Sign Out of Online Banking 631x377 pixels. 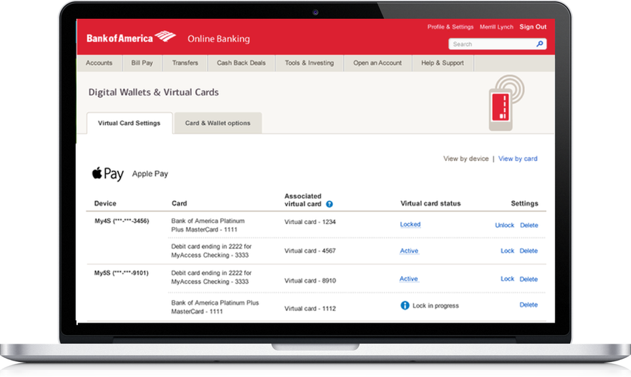pyautogui.click(x=533, y=26)
